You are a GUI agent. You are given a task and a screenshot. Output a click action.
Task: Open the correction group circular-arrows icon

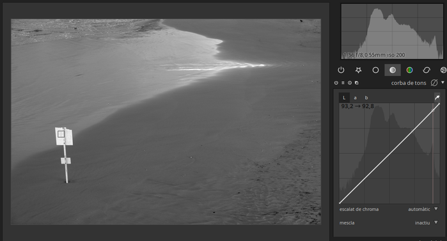[427, 70]
